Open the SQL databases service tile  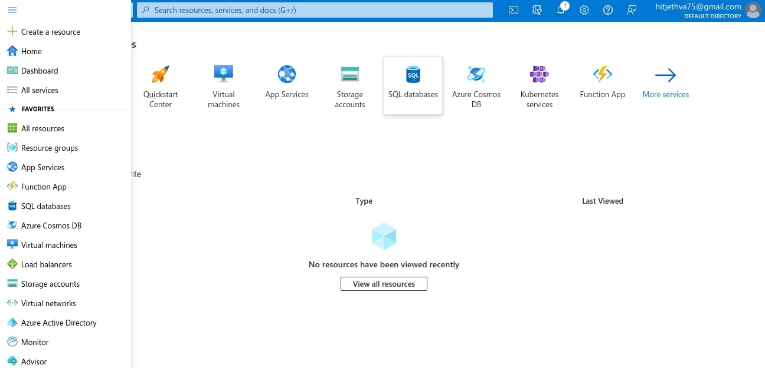click(x=413, y=85)
